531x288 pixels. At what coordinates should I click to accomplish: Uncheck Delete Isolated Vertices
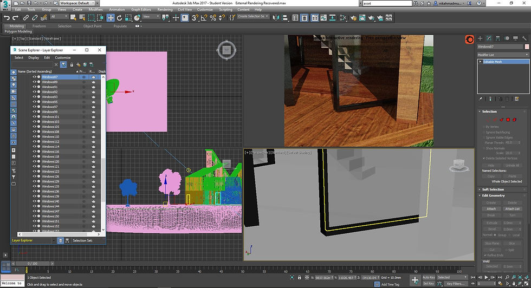(x=483, y=158)
